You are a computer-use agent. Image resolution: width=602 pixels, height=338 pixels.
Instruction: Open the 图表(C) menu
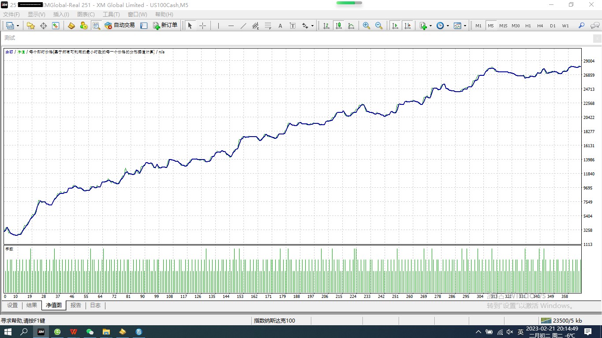click(86, 15)
